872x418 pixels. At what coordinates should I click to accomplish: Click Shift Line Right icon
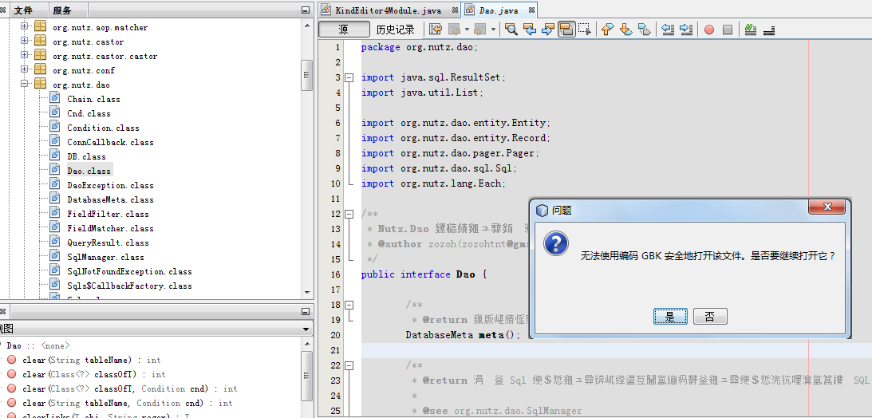pos(685,30)
